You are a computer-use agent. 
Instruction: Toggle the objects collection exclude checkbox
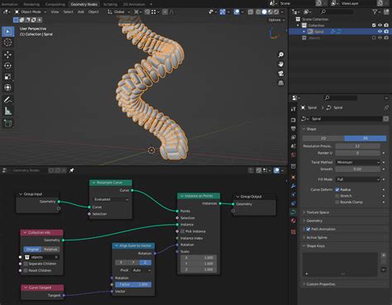[x=374, y=38]
